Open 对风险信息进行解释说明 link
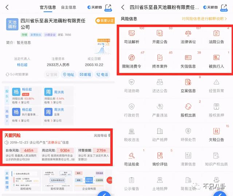 tap(204, 19)
